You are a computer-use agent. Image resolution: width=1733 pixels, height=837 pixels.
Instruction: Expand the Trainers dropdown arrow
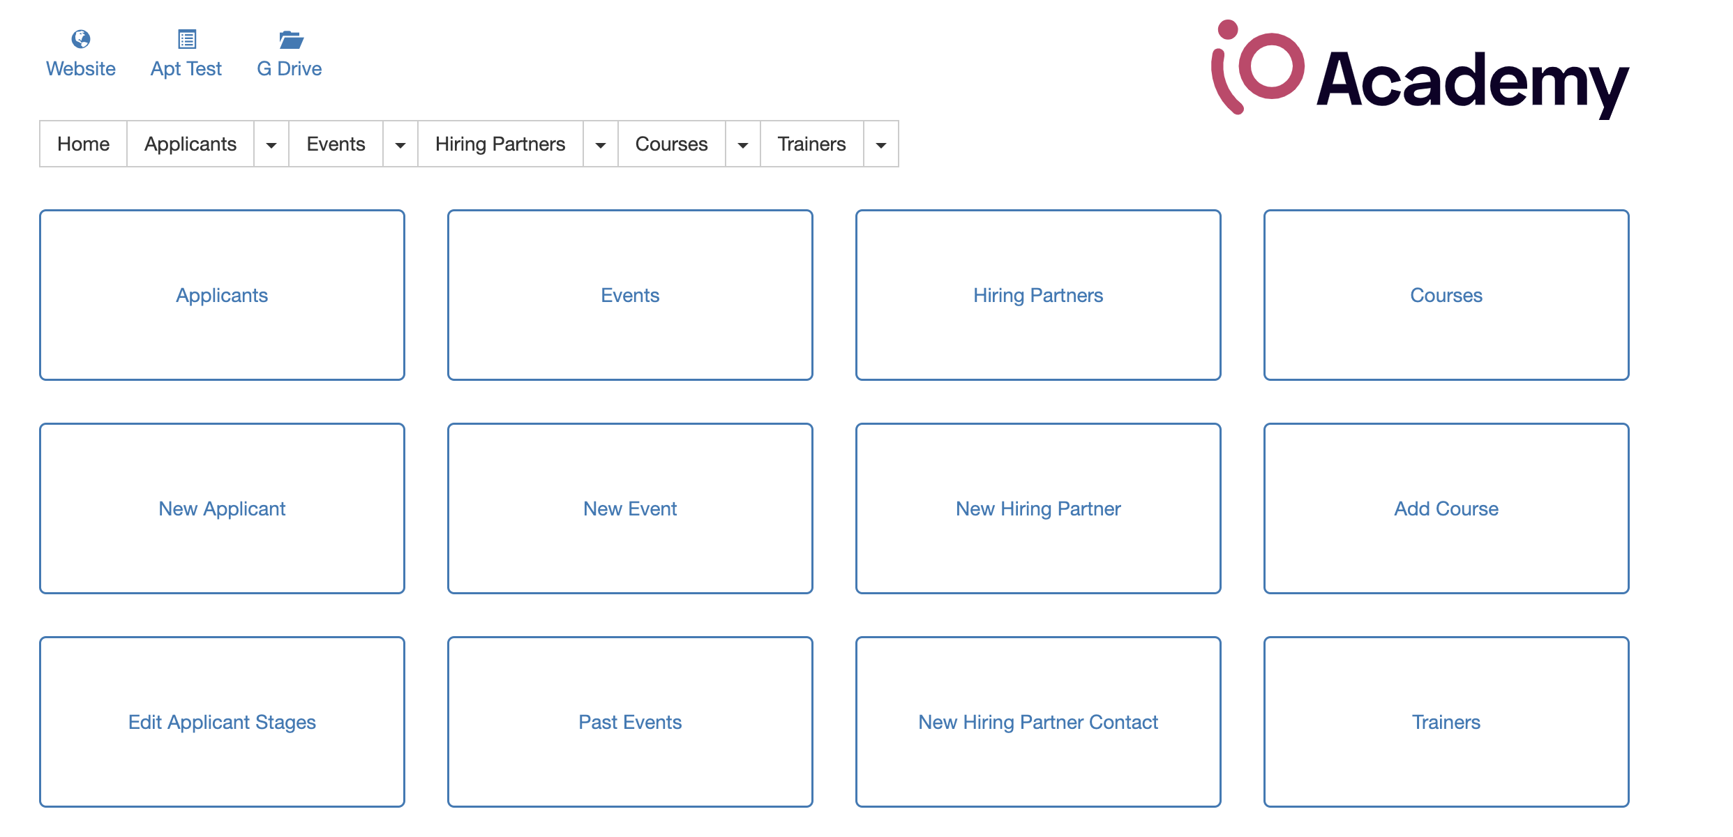(881, 144)
